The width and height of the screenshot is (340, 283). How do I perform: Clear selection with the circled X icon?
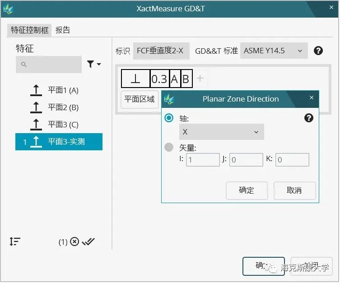tap(75, 241)
